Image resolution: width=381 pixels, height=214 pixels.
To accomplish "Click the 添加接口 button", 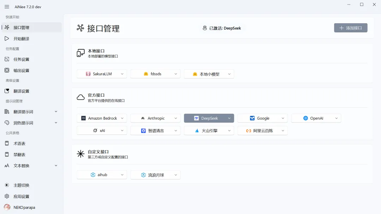I will click(351, 28).
